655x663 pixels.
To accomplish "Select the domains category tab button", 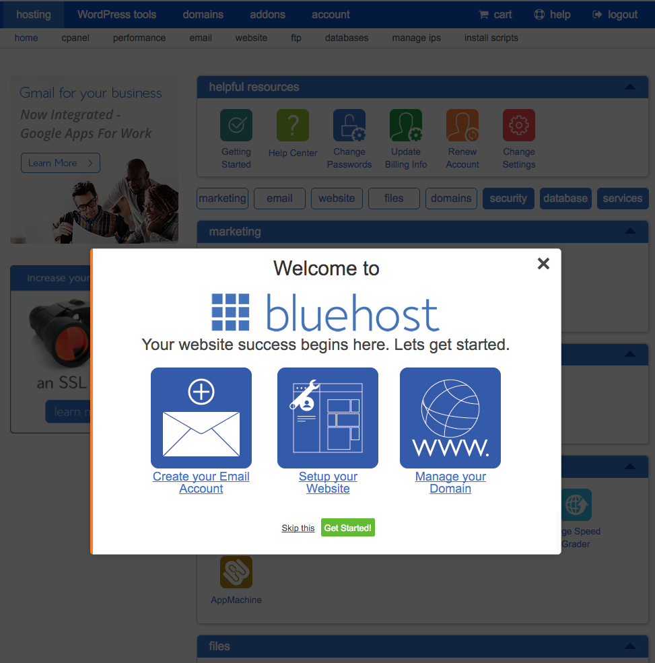I will point(451,199).
